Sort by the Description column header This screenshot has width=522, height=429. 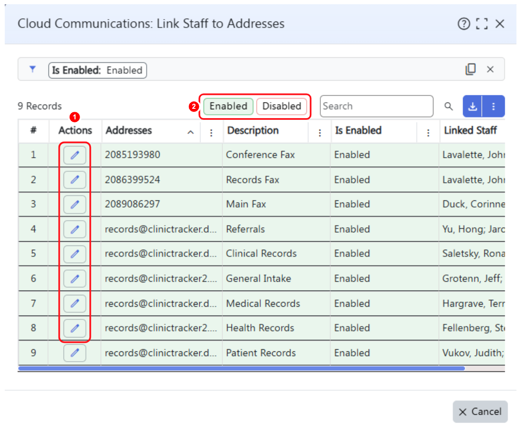pos(253,131)
